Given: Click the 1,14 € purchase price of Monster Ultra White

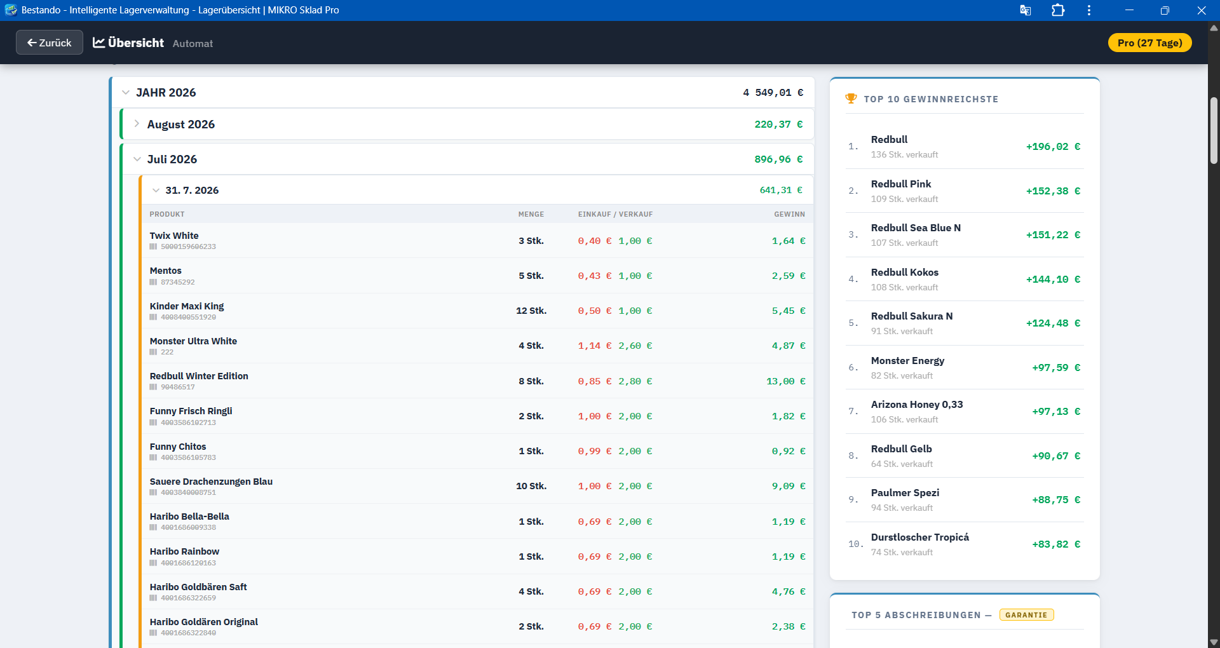Looking at the screenshot, I should click(595, 346).
